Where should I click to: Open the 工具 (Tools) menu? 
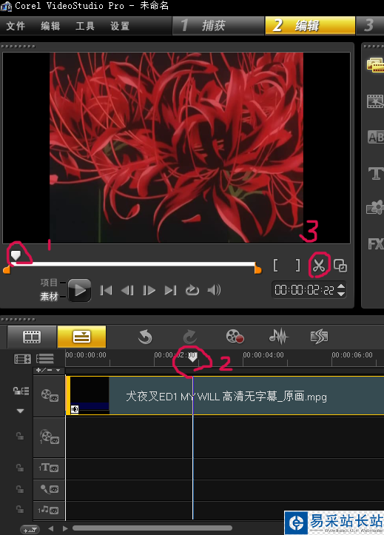coord(85,26)
